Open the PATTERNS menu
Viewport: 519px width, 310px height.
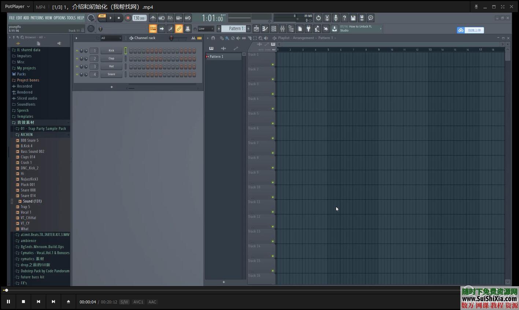pos(37,18)
